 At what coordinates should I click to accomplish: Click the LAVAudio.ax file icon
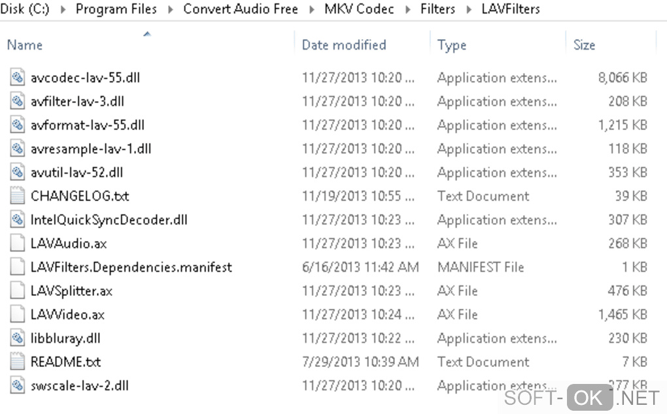pos(17,244)
